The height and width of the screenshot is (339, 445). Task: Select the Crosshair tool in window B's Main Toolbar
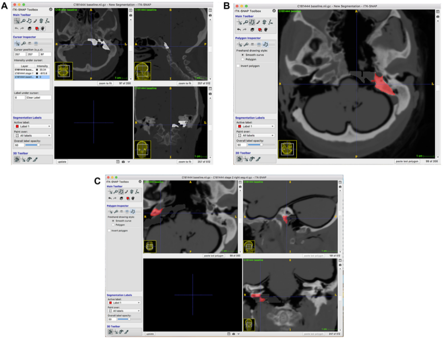coord(239,22)
